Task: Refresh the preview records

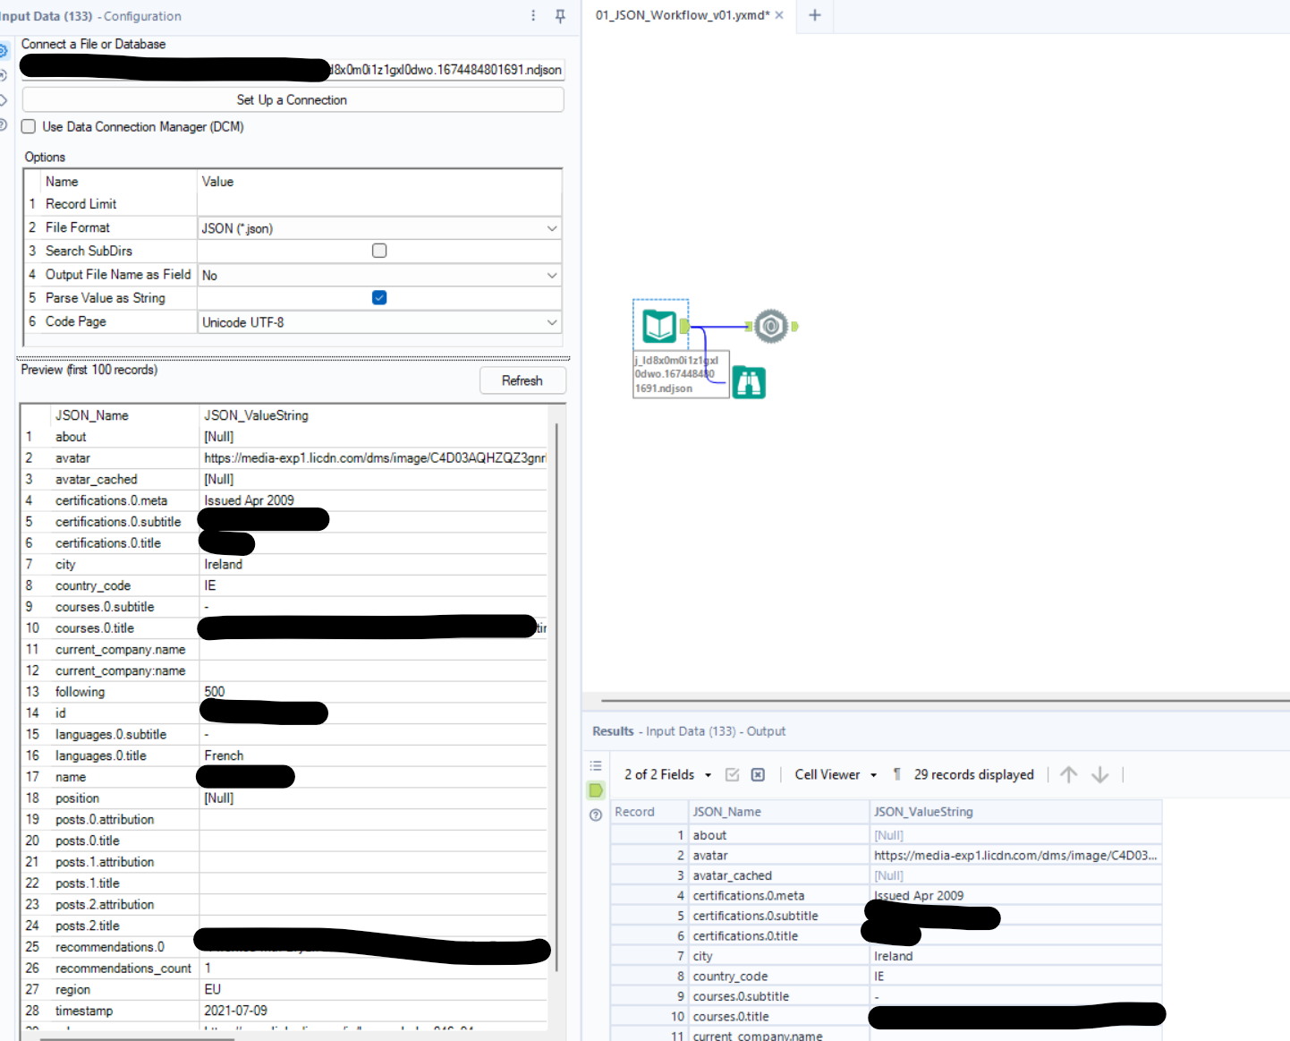Action: click(x=522, y=380)
